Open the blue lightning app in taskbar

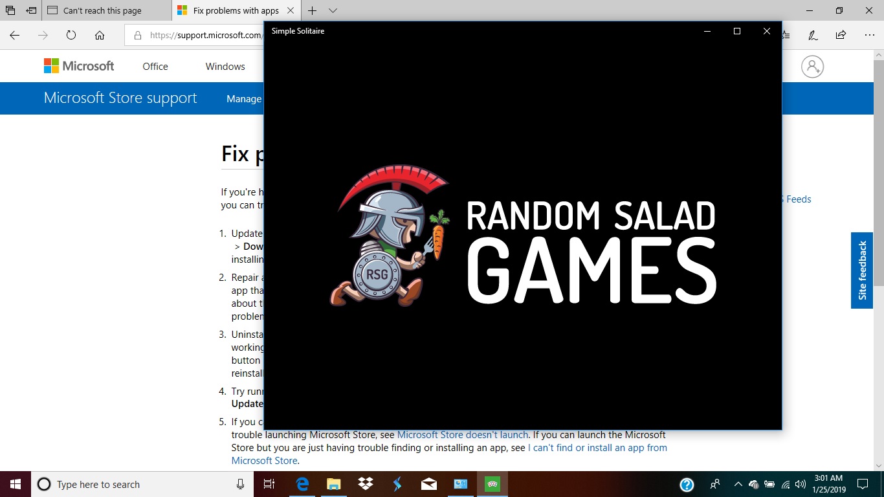397,484
